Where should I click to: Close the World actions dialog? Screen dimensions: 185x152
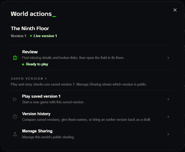175,10
